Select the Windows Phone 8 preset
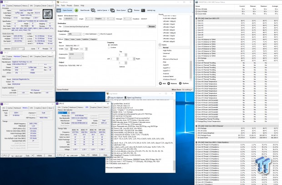The image size is (282, 185). coord(169,79)
